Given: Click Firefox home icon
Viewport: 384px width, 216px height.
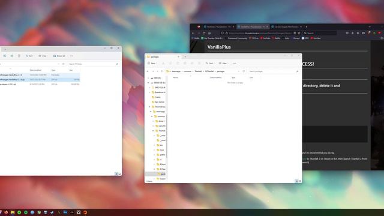Looking at the screenshot, I should pos(209,33).
